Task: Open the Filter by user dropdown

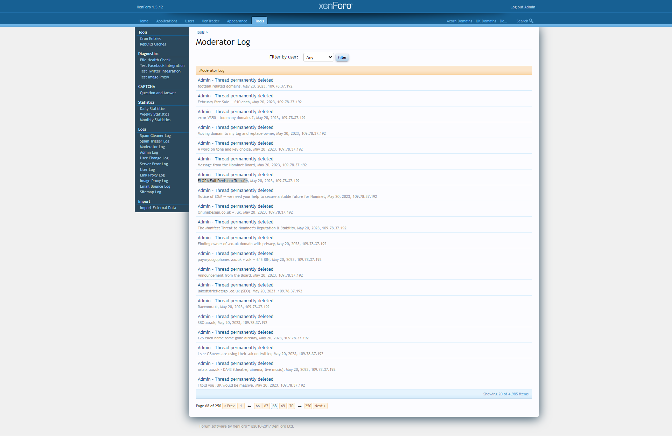Action: 318,57
